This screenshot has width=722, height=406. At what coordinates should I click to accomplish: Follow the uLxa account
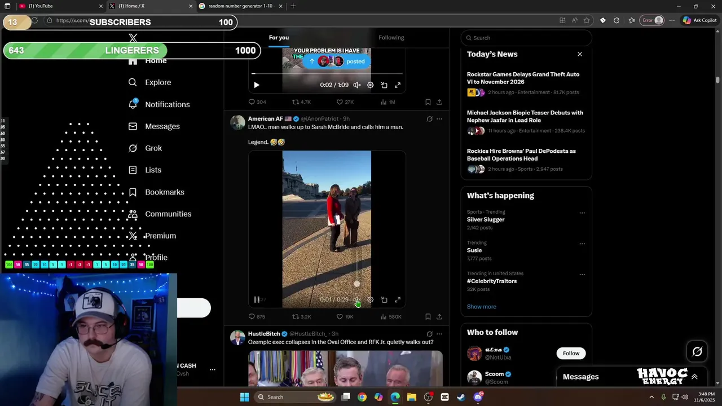tap(571, 354)
